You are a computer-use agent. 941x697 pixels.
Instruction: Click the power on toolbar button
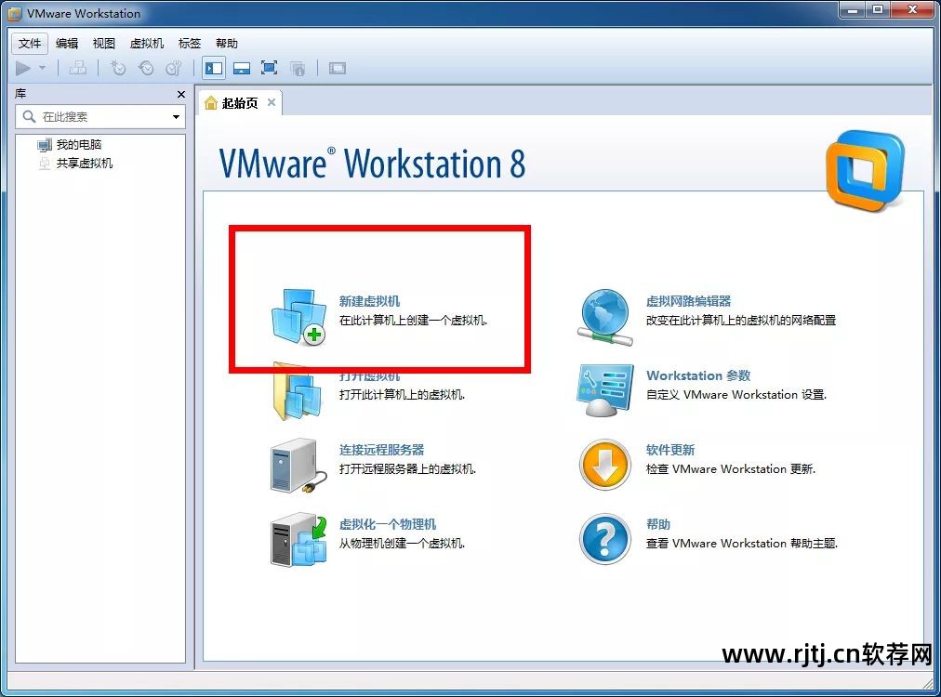[20, 68]
